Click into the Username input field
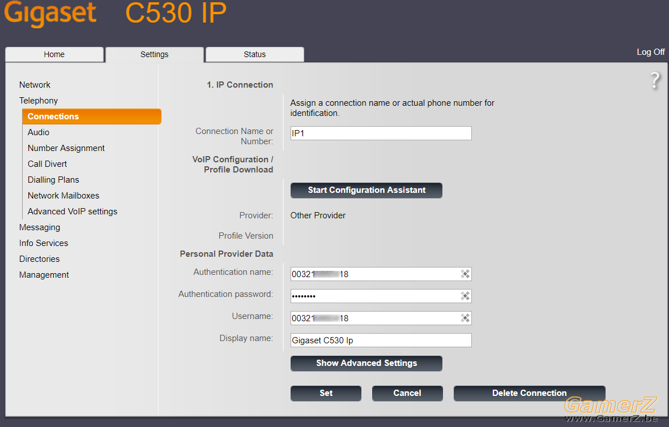This screenshot has width=669, height=427. 381,318
